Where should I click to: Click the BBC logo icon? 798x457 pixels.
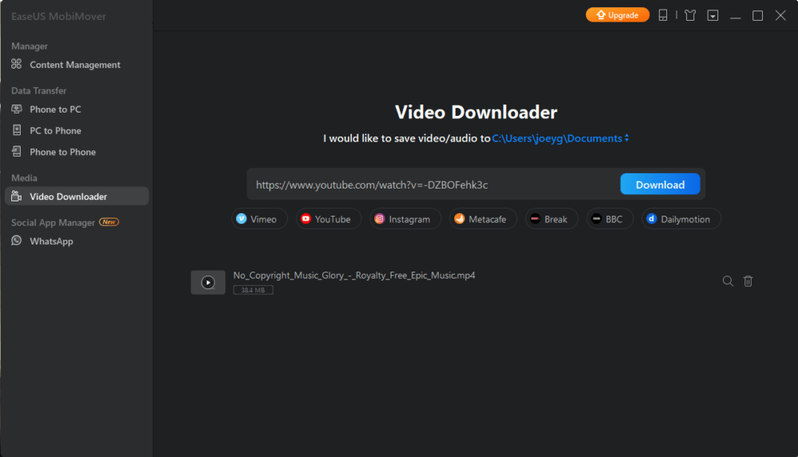tap(596, 219)
